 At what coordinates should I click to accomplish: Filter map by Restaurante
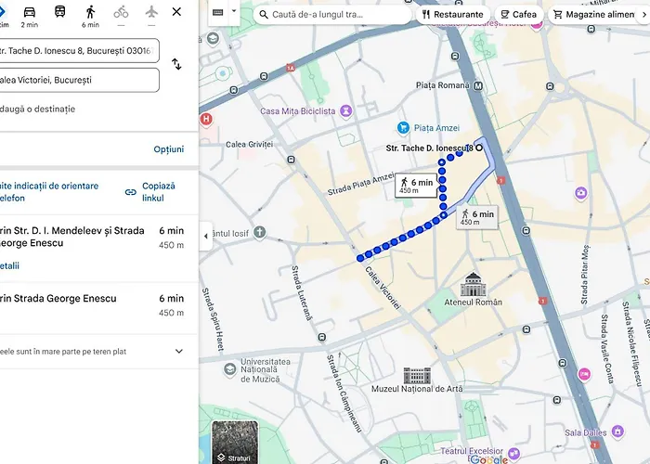click(x=452, y=15)
